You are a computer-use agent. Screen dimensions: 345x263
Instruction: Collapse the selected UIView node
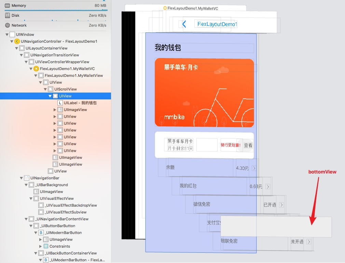click(50, 96)
